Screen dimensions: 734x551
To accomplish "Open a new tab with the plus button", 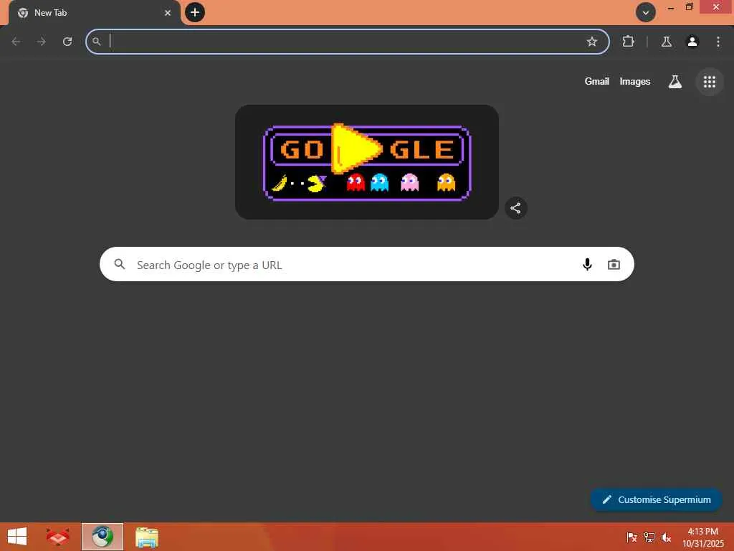I will (x=195, y=12).
